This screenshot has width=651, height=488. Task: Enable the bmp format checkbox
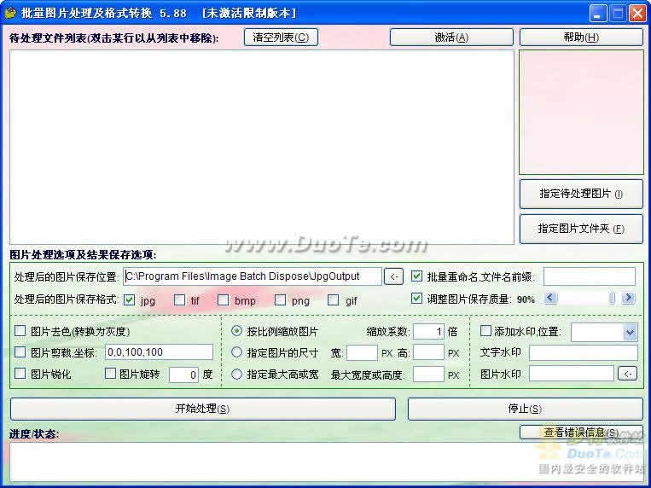(223, 299)
